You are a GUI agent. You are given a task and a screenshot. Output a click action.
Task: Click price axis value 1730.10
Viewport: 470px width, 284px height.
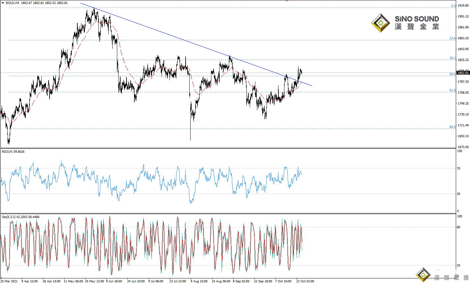tap(463, 114)
